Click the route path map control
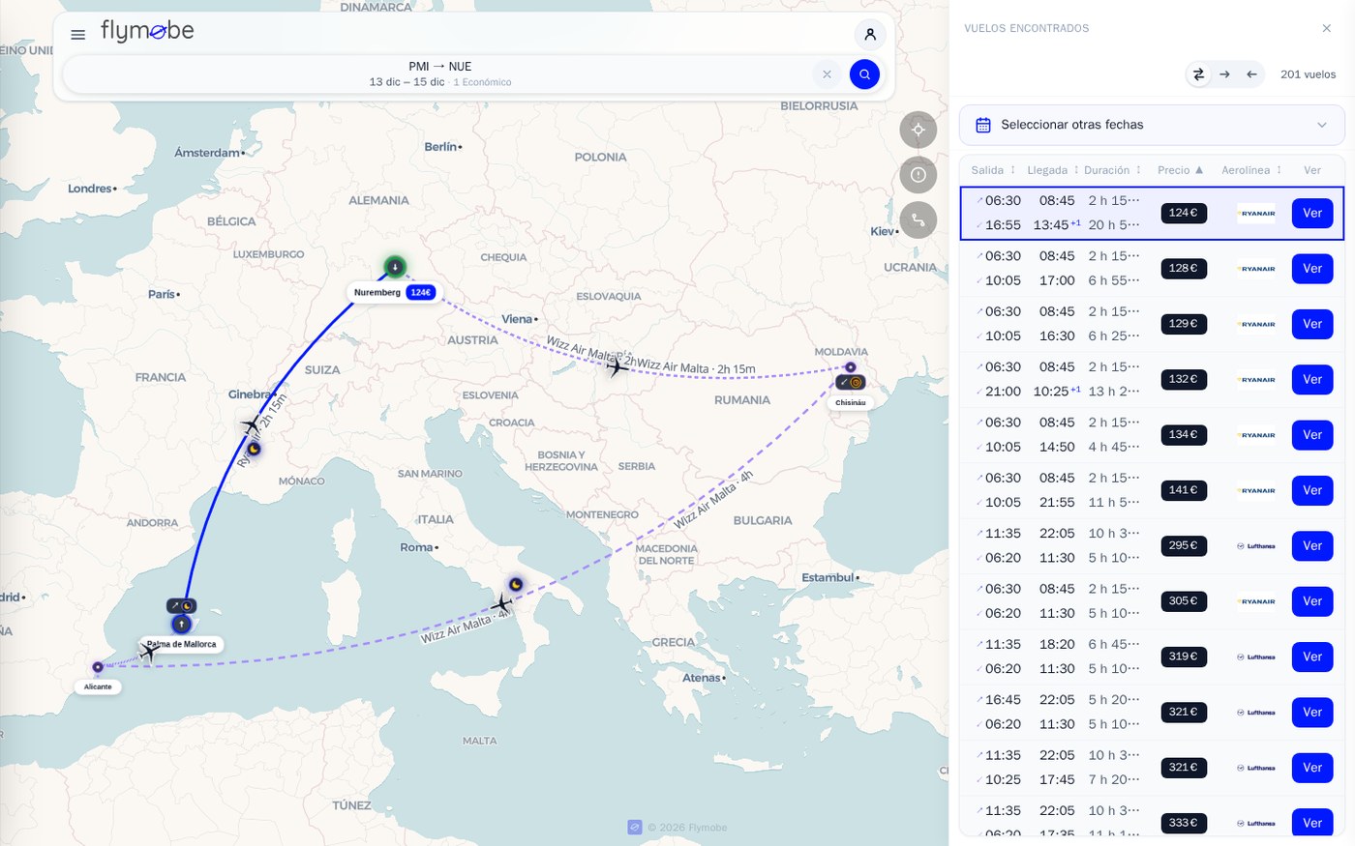 tap(918, 220)
